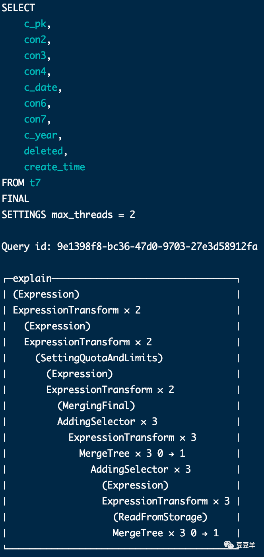The height and width of the screenshot is (557, 264).
Task: Click the con6 column name
Action: point(35,103)
